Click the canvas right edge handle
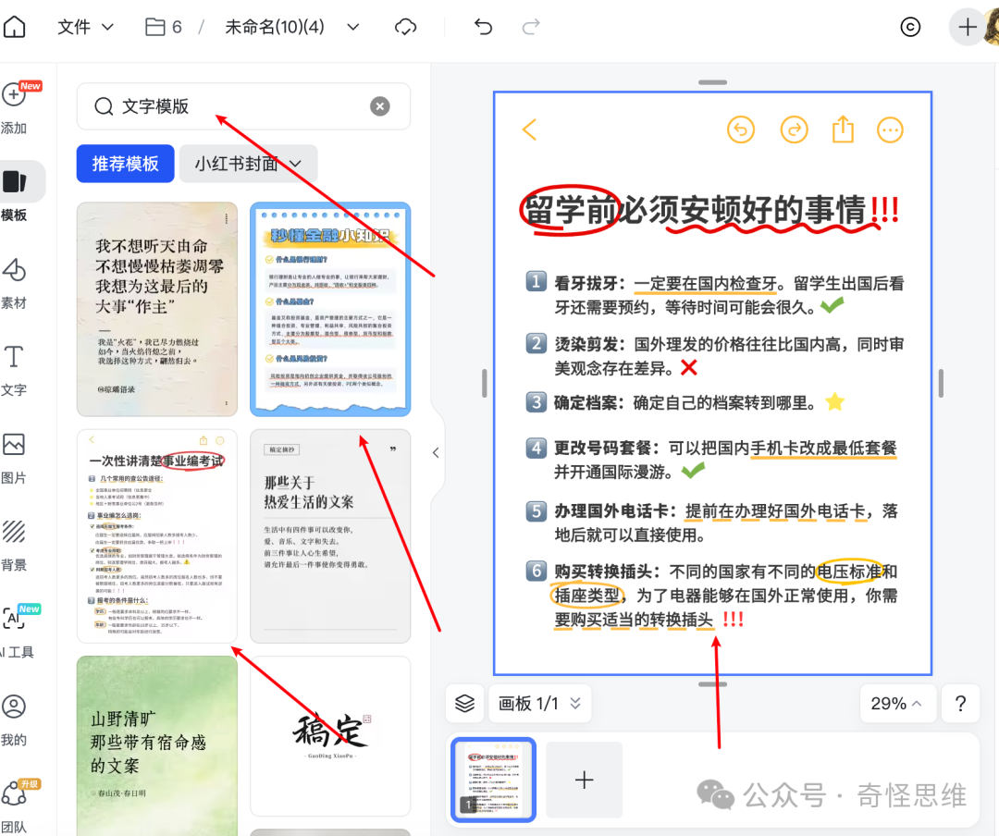Image resolution: width=999 pixels, height=836 pixels. (x=941, y=384)
